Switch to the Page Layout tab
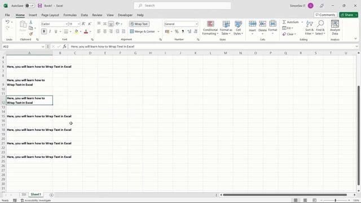The height and width of the screenshot is (203, 361). 50,15
